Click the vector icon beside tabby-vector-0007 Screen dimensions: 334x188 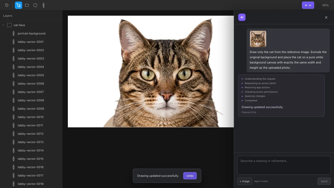tap(14, 92)
